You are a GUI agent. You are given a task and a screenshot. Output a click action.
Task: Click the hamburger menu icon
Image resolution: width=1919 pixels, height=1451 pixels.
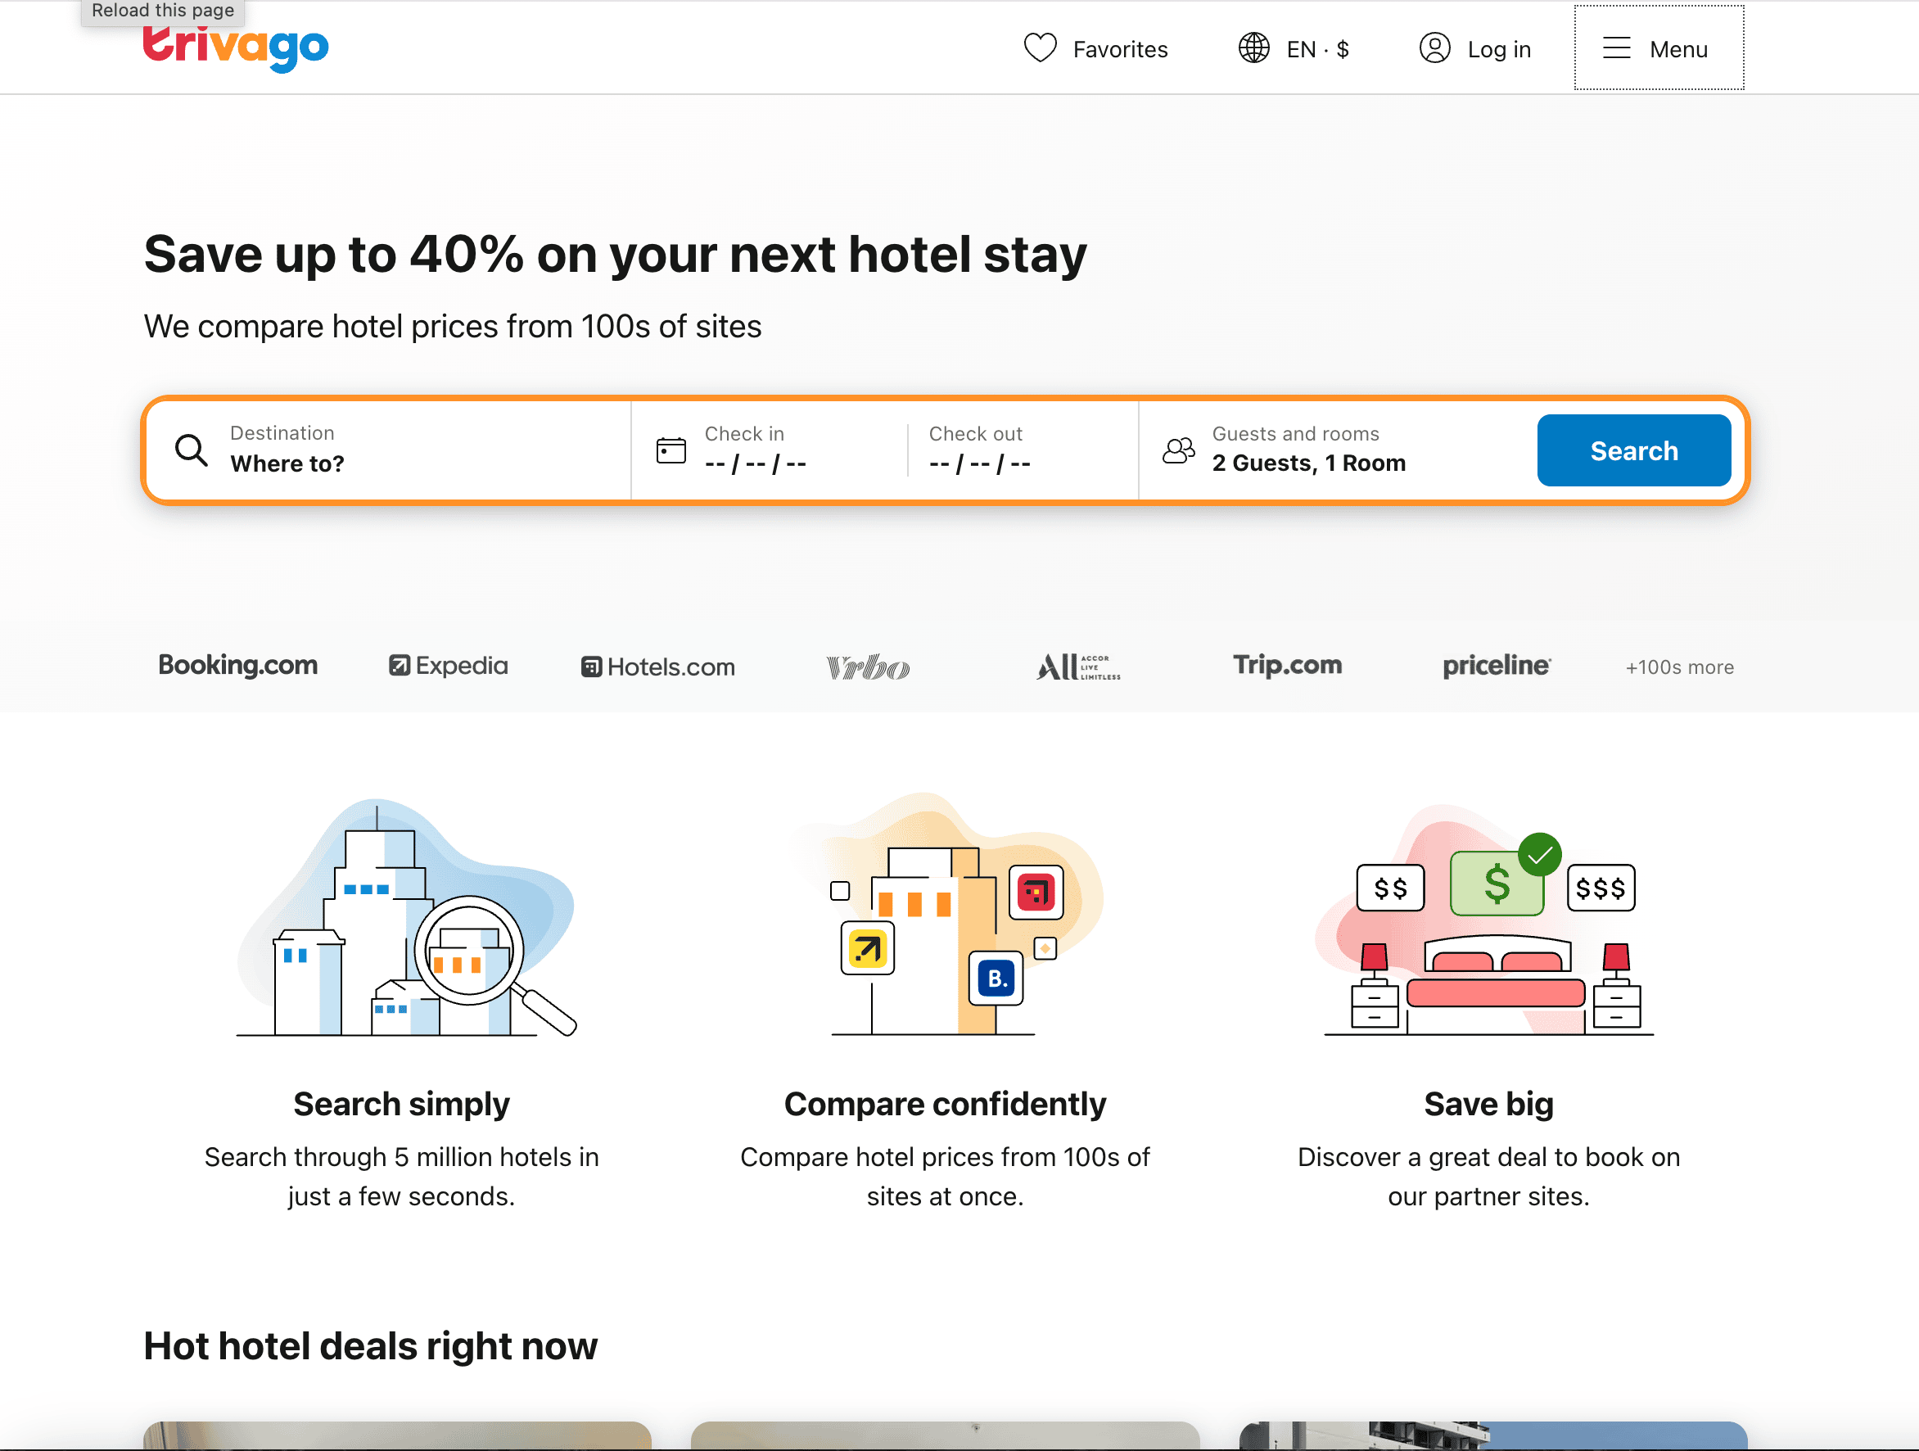(x=1616, y=47)
